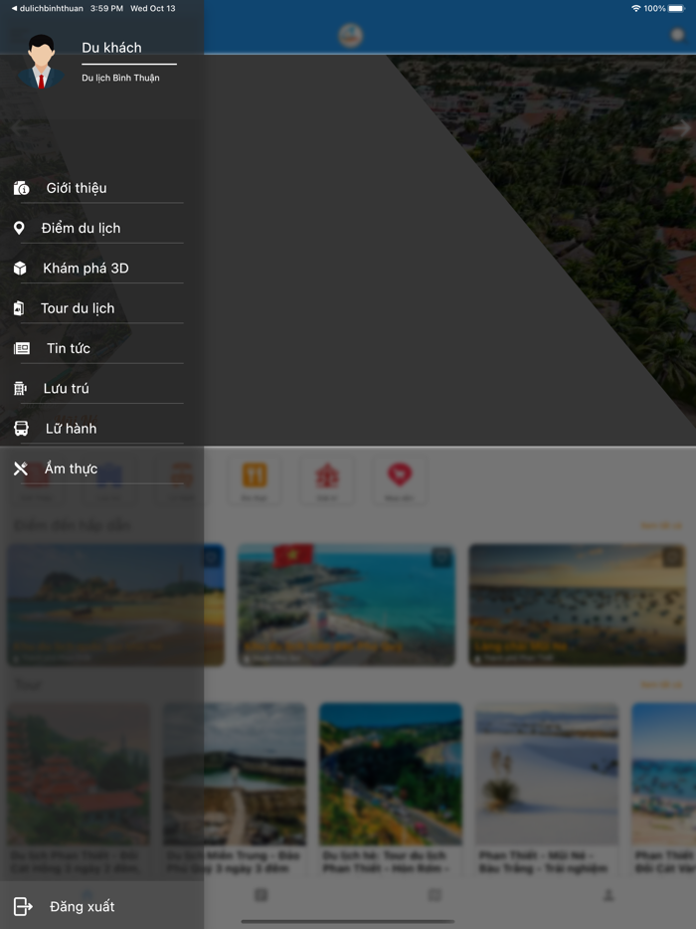
Task: Open the white sand dune tour thumbnail
Action: click(547, 774)
